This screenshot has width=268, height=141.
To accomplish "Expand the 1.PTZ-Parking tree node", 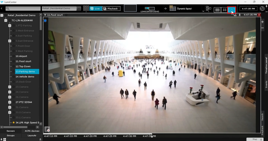I will coord(10,26).
